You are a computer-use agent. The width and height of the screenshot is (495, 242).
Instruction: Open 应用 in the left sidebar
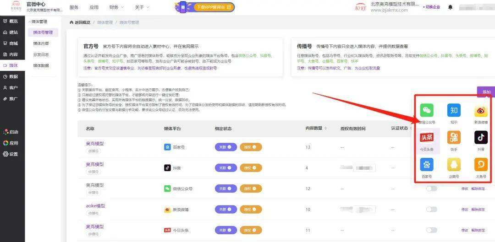[11, 143]
